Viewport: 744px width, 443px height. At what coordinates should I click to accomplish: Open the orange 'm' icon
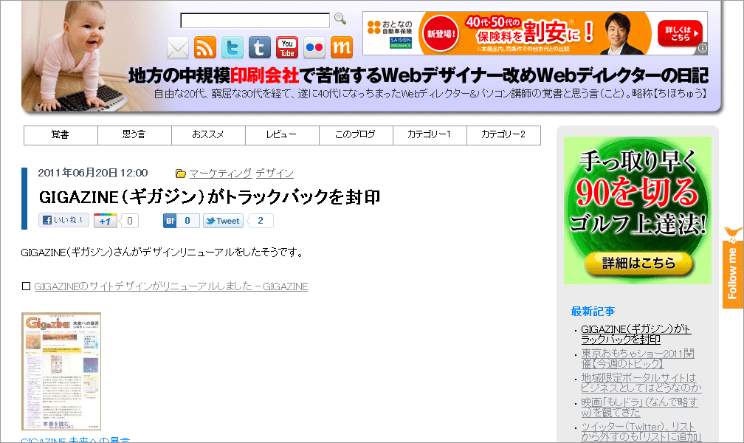coord(342,48)
